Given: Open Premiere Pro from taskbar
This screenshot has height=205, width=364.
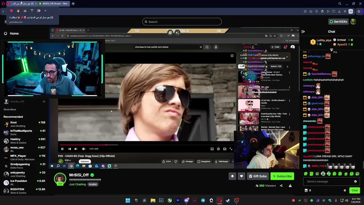Looking at the screenshot, I should click(x=178, y=200).
